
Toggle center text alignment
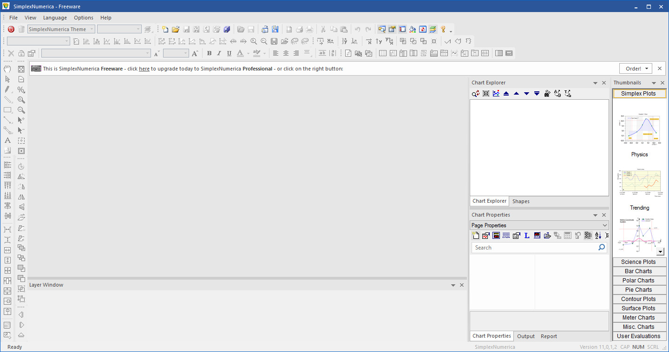tap(286, 53)
